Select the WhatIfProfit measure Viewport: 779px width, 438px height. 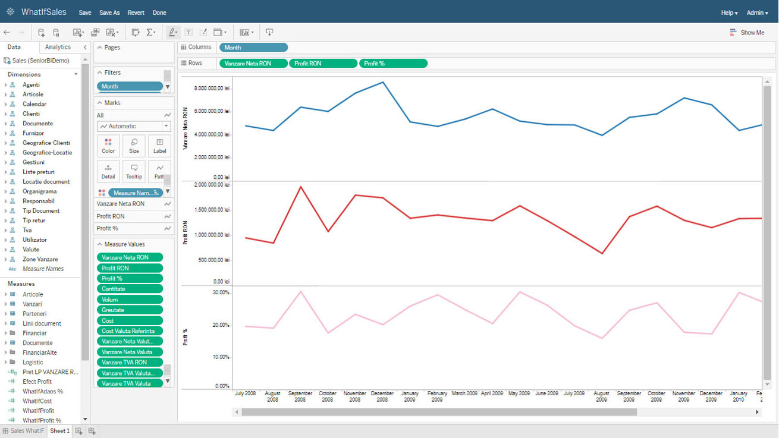39,411
